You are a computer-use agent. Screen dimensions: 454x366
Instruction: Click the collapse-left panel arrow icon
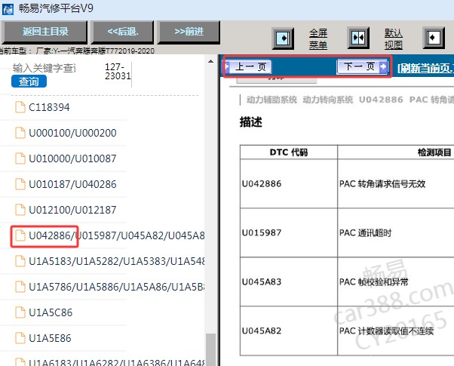click(434, 38)
